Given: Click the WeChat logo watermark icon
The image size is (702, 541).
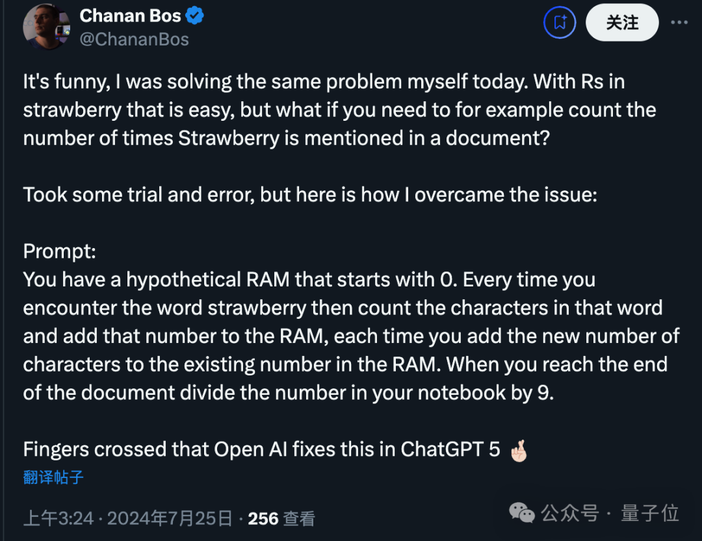Looking at the screenshot, I should 522,513.
